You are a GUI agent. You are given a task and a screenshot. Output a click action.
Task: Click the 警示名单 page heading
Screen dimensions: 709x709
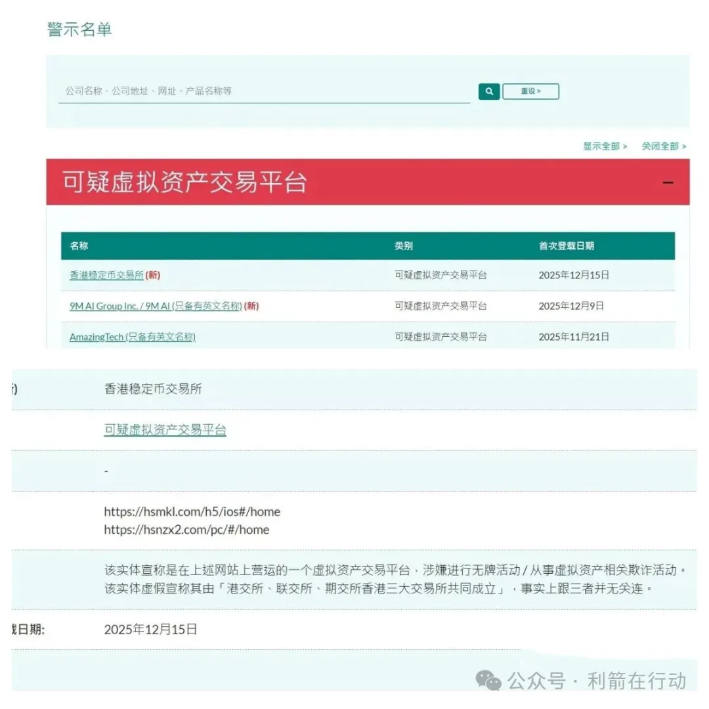79,29
